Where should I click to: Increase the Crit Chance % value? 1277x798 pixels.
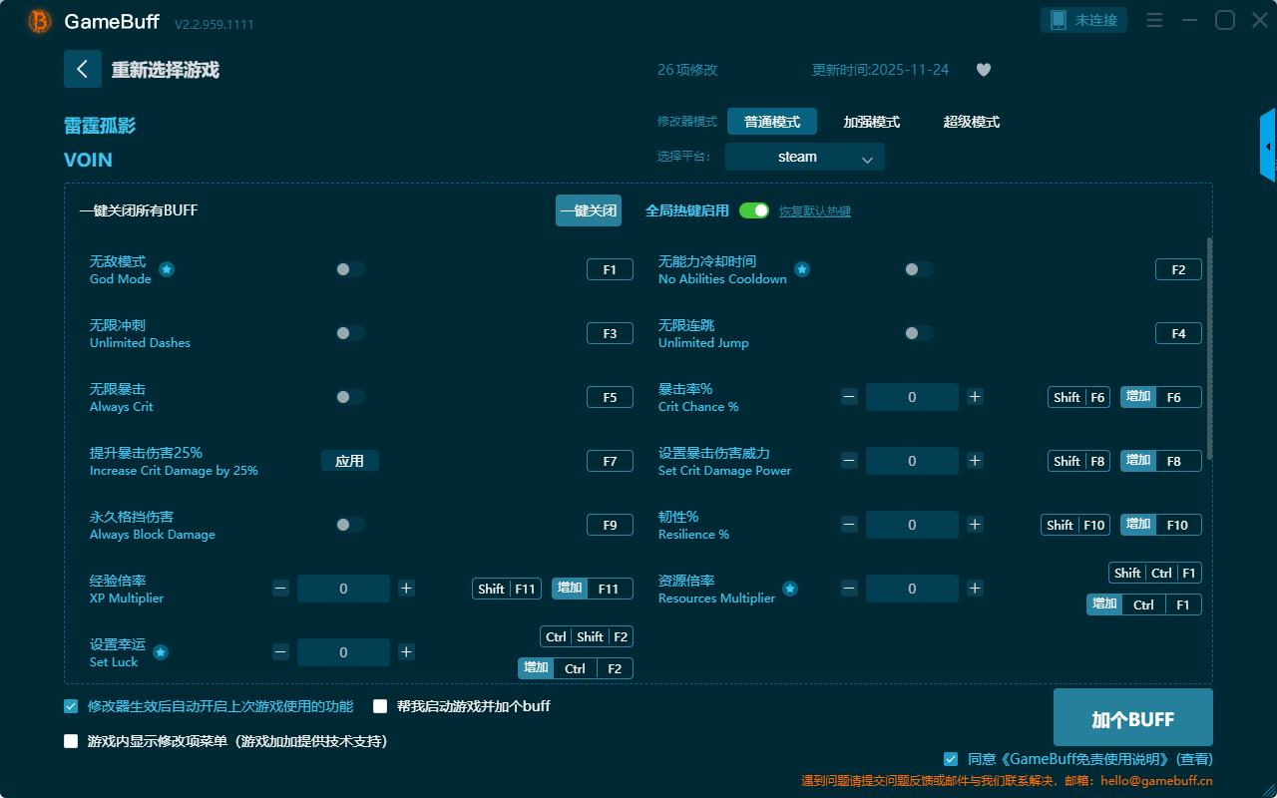975,397
